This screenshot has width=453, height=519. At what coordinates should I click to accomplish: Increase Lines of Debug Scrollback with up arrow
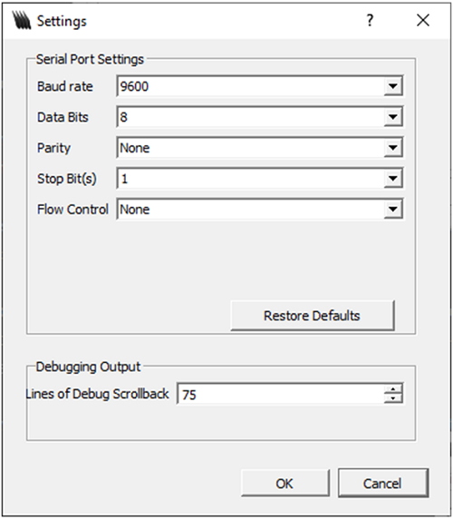click(x=393, y=389)
